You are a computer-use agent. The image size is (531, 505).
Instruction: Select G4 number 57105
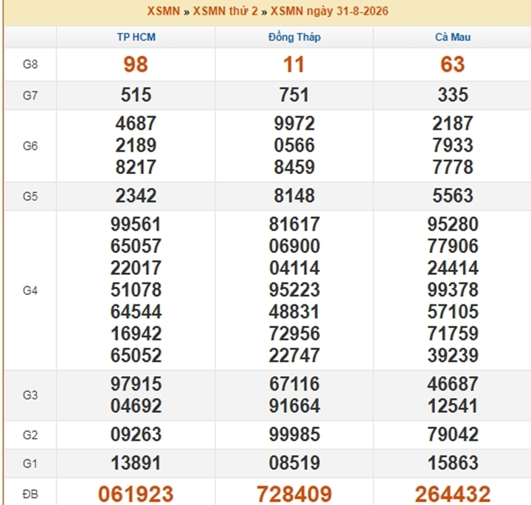click(453, 312)
